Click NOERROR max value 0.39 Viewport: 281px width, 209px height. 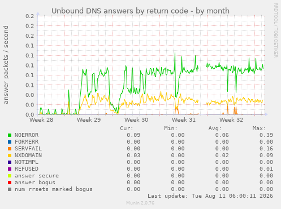point(266,135)
